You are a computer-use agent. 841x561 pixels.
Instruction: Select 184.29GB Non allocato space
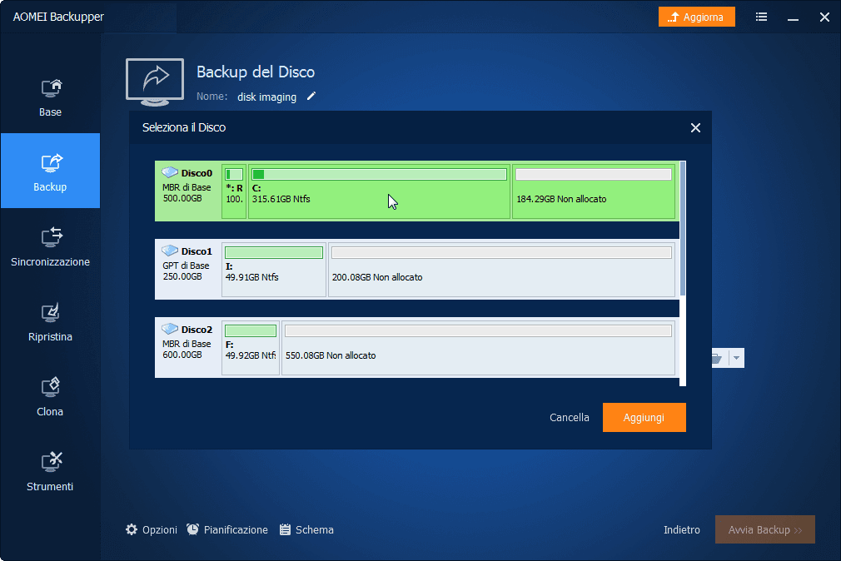[x=593, y=191]
